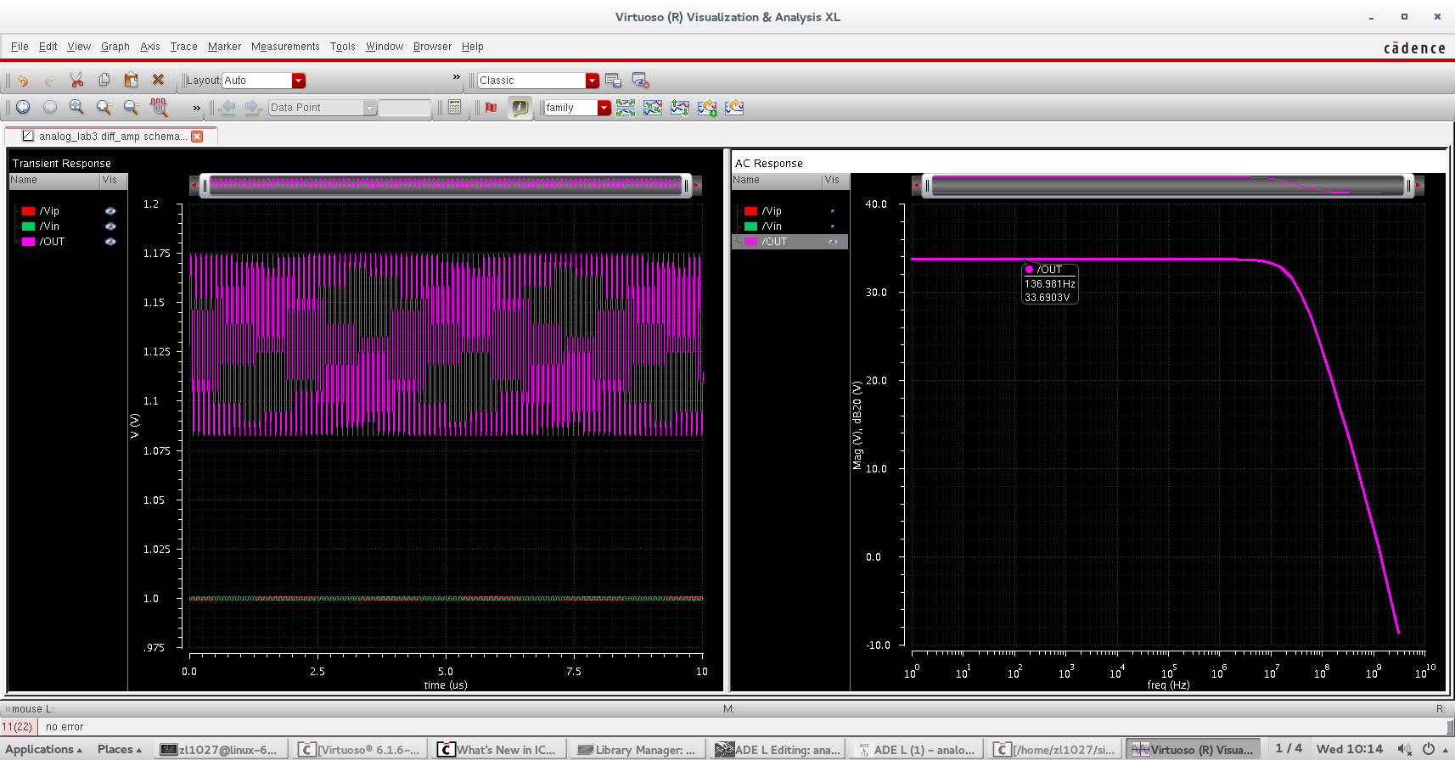The height and width of the screenshot is (760, 1455).
Task: Open the Measurements menu
Action: [x=285, y=47]
